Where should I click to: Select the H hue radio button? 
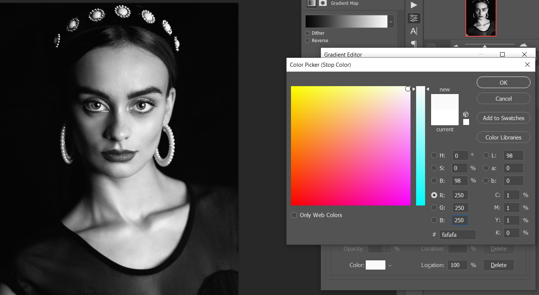pyautogui.click(x=434, y=156)
